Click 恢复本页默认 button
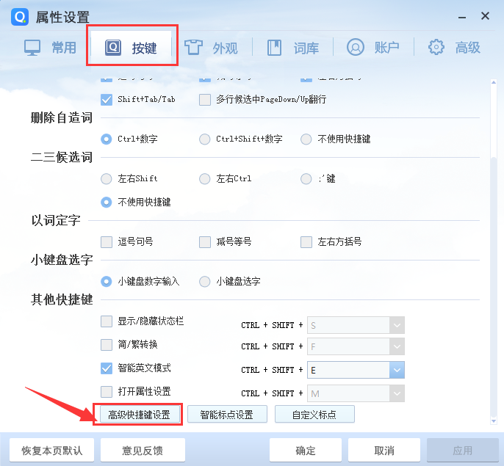This screenshot has width=504, height=466. [x=51, y=450]
